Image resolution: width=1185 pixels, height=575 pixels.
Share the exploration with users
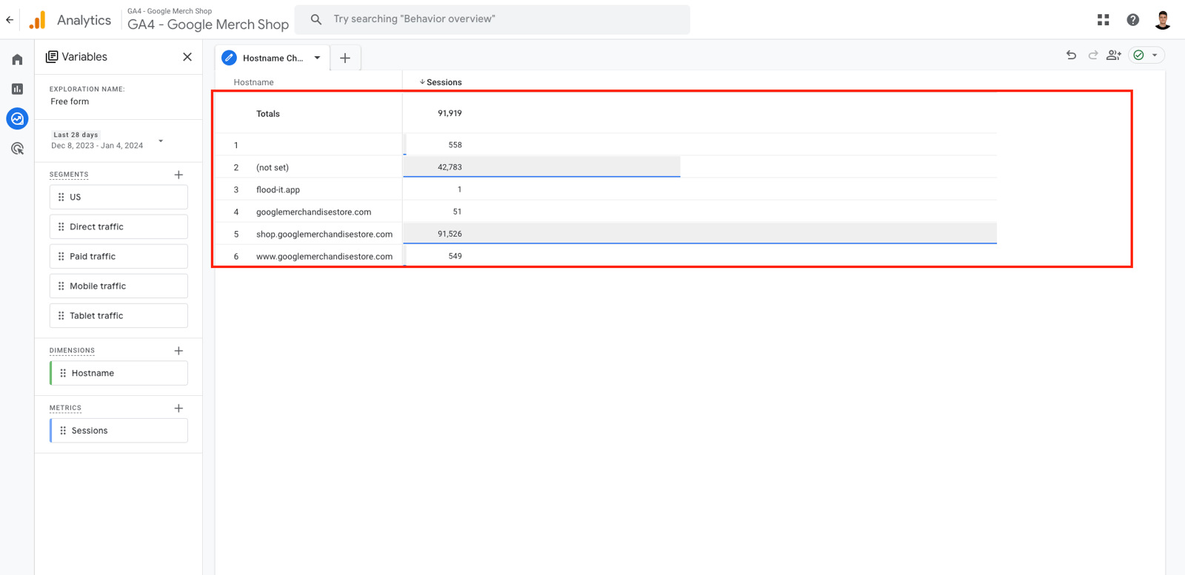click(x=1113, y=55)
